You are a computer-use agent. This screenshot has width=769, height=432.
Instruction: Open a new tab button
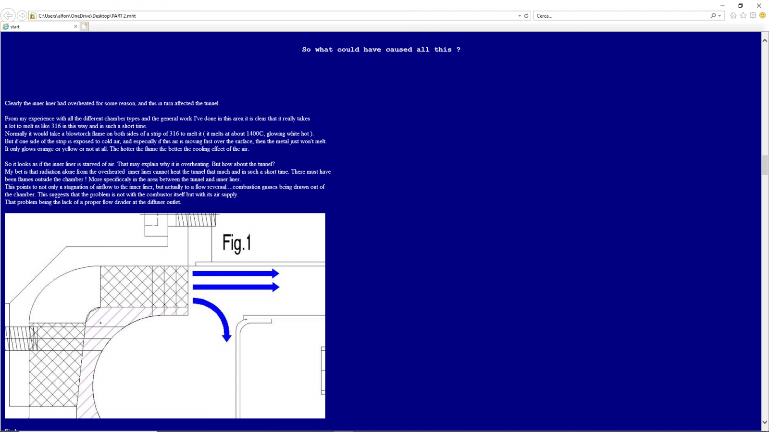(85, 26)
